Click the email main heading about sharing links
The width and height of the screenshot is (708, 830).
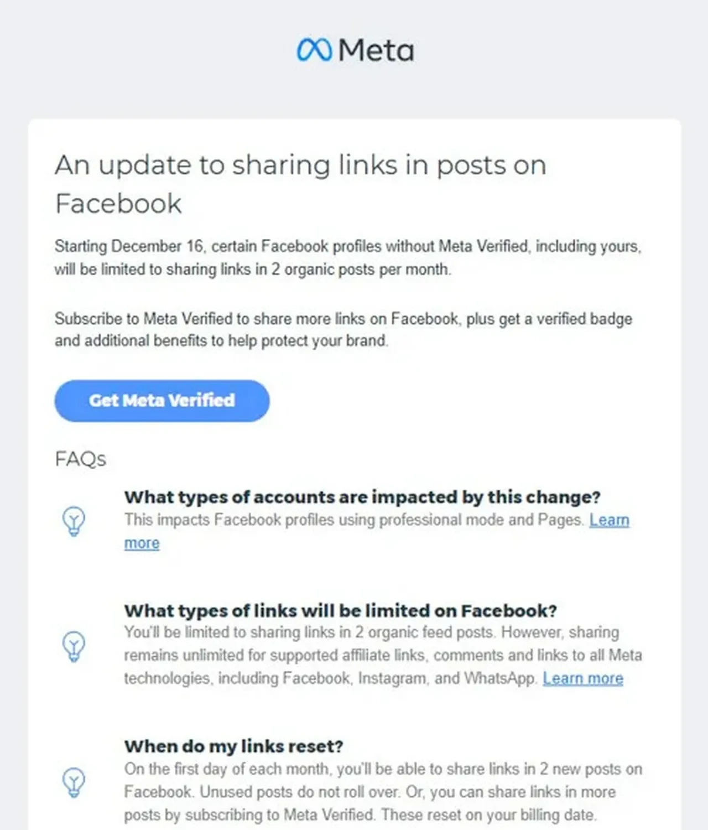pyautogui.click(x=300, y=183)
